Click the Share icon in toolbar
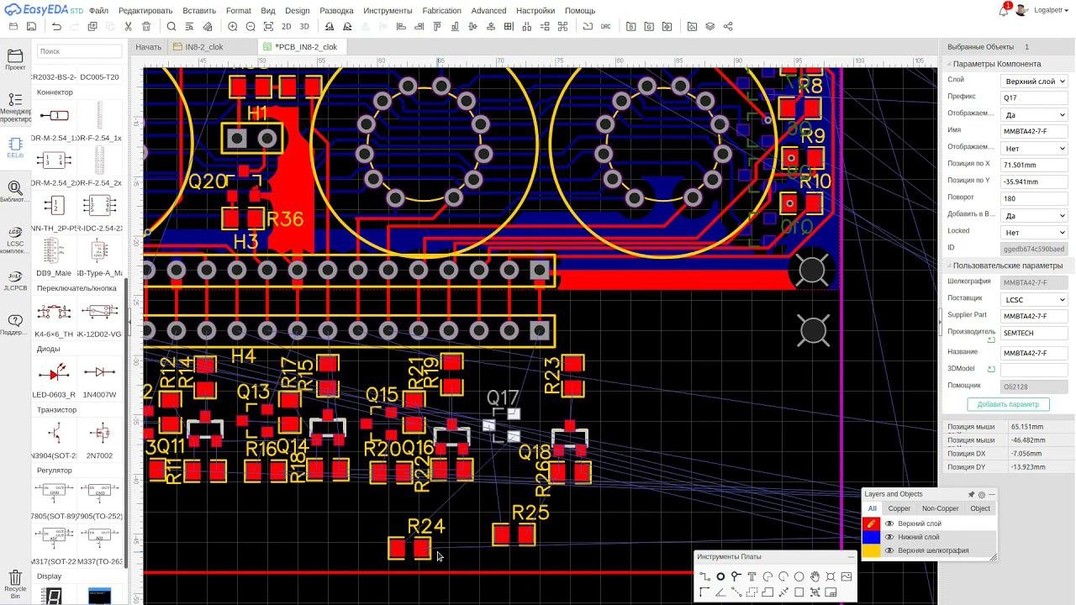 point(728,27)
